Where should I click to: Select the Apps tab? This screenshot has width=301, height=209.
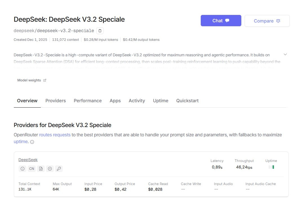(x=115, y=101)
